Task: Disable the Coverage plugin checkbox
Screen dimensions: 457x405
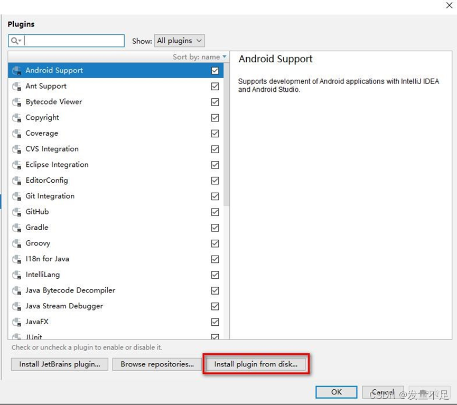Action: pos(215,134)
